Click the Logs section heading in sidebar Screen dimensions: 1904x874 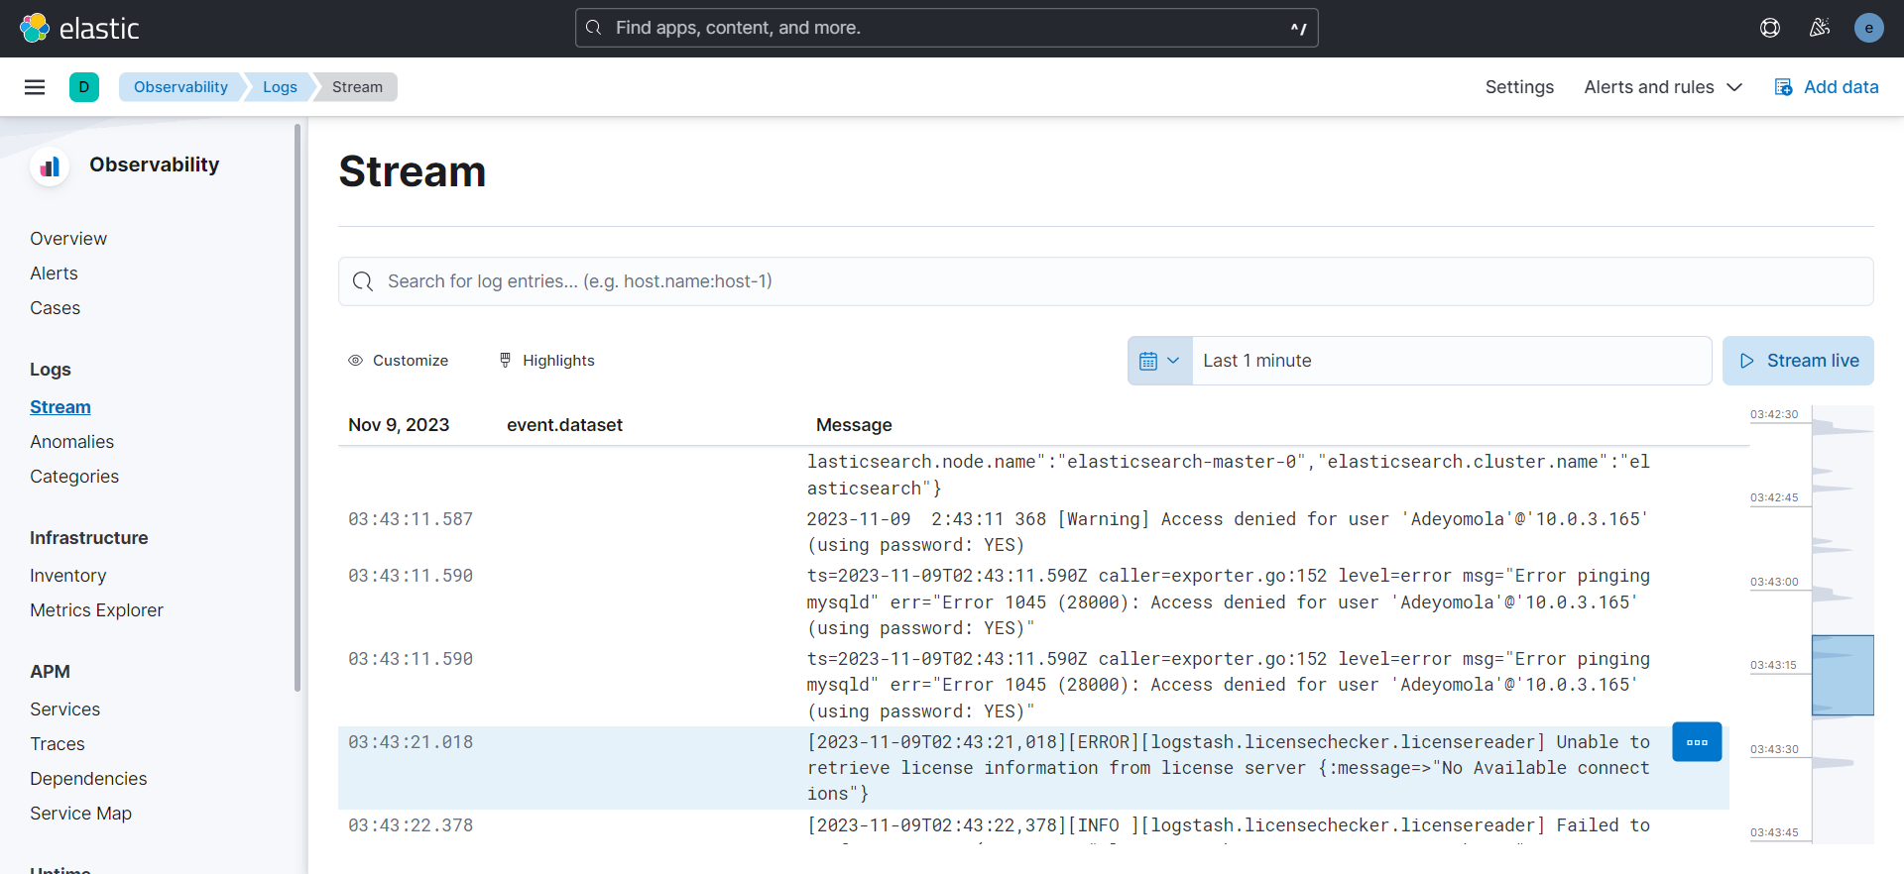point(51,370)
